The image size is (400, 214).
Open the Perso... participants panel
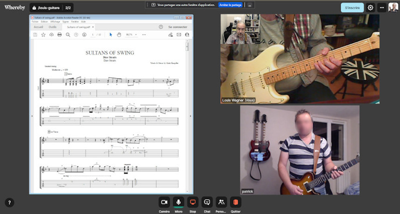click(x=221, y=202)
